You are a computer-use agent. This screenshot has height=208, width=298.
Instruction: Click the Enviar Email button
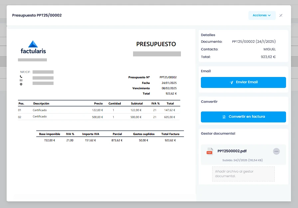pos(243,83)
